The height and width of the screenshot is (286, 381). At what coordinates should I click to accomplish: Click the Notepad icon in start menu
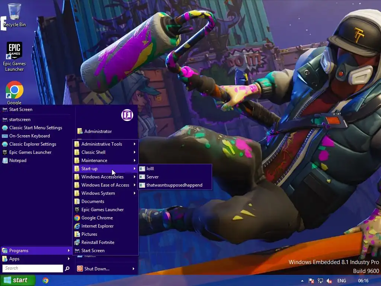click(5, 160)
